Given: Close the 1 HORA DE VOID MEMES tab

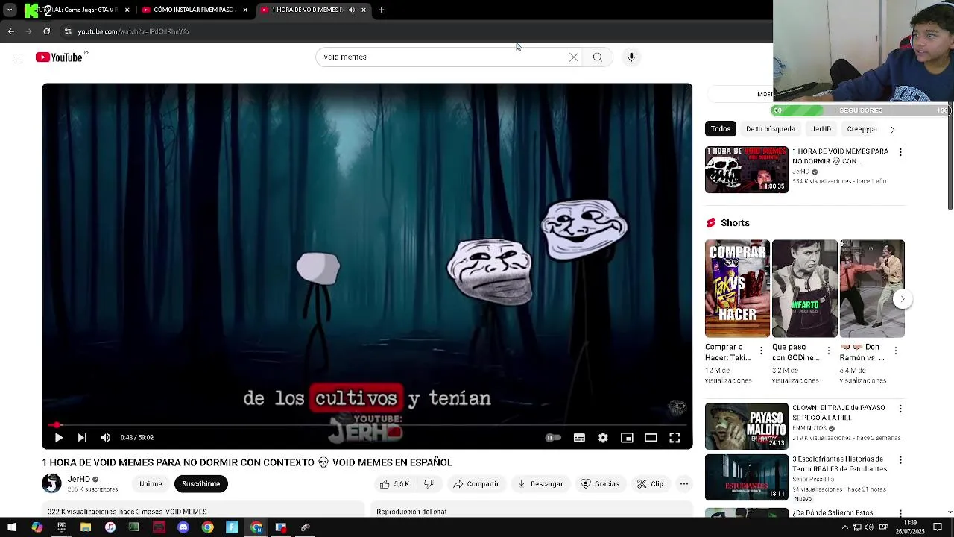Looking at the screenshot, I should [364, 10].
